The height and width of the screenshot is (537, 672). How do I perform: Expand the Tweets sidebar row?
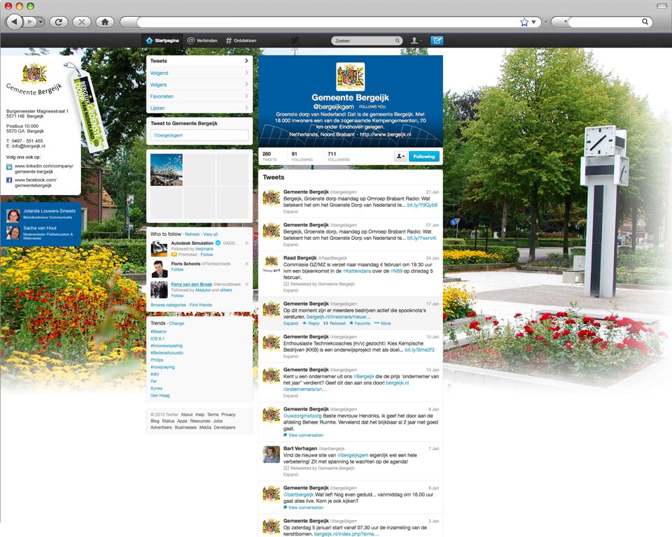199,61
